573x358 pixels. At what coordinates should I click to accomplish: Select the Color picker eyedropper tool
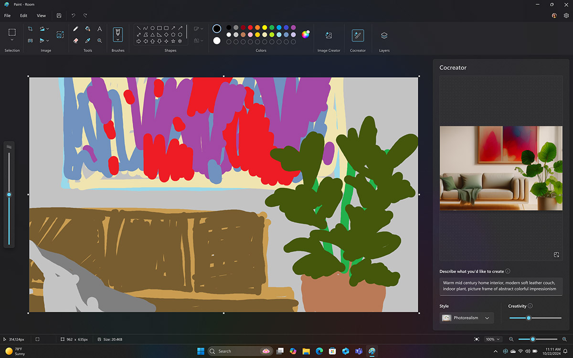(87, 41)
